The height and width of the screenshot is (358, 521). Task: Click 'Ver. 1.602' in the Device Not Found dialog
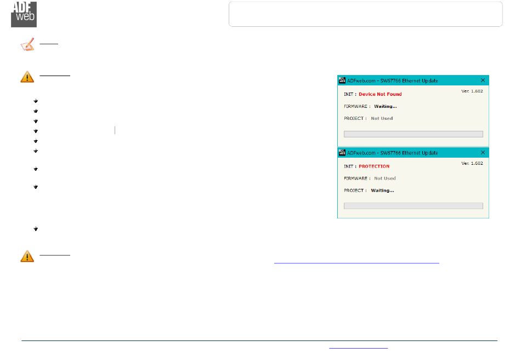click(x=472, y=91)
